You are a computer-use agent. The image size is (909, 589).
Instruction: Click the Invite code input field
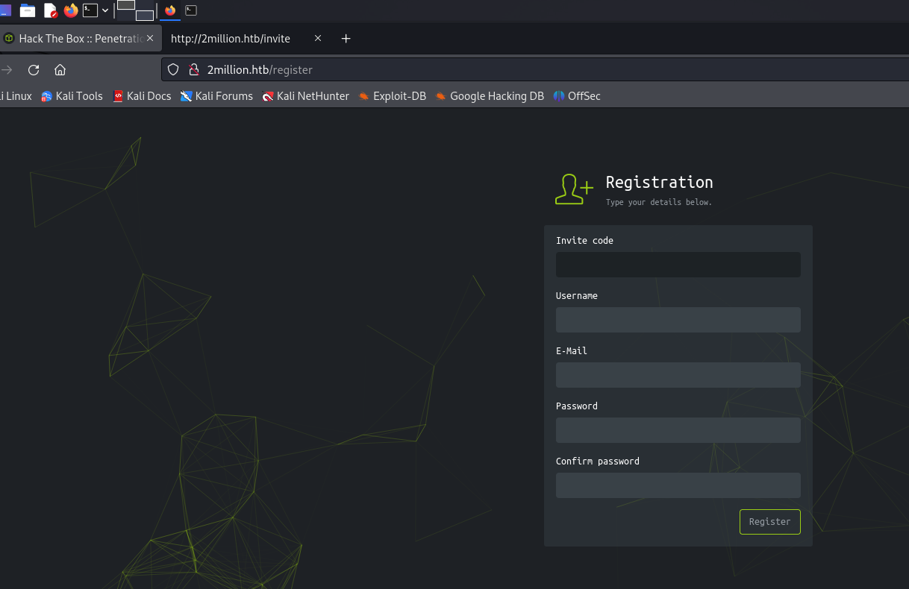678,265
